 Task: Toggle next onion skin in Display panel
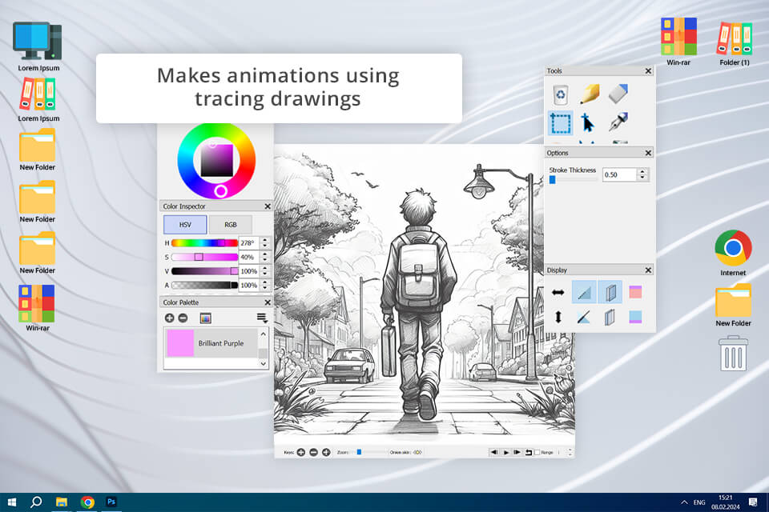(x=610, y=318)
